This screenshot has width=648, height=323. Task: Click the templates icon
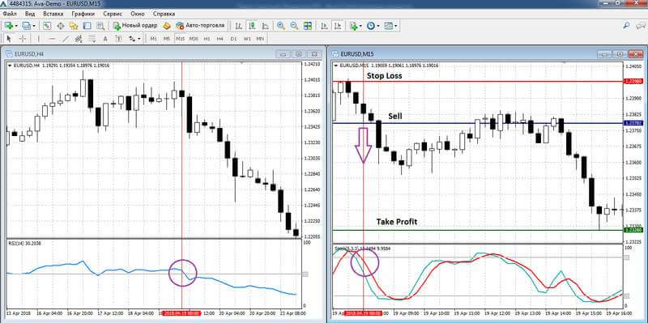388,26
